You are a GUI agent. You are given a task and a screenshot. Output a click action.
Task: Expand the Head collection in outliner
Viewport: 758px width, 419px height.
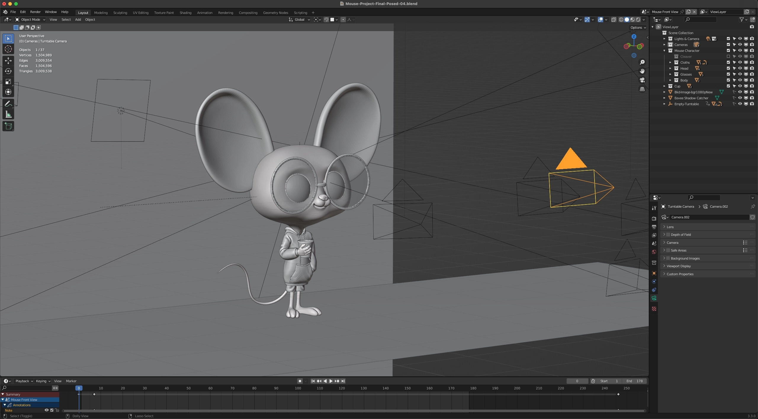click(670, 68)
